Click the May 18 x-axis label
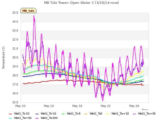164x123 pixels. (x=77, y=106)
